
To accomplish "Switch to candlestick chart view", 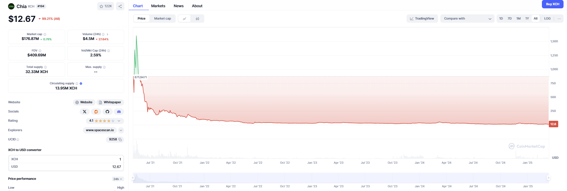I will pyautogui.click(x=197, y=19).
